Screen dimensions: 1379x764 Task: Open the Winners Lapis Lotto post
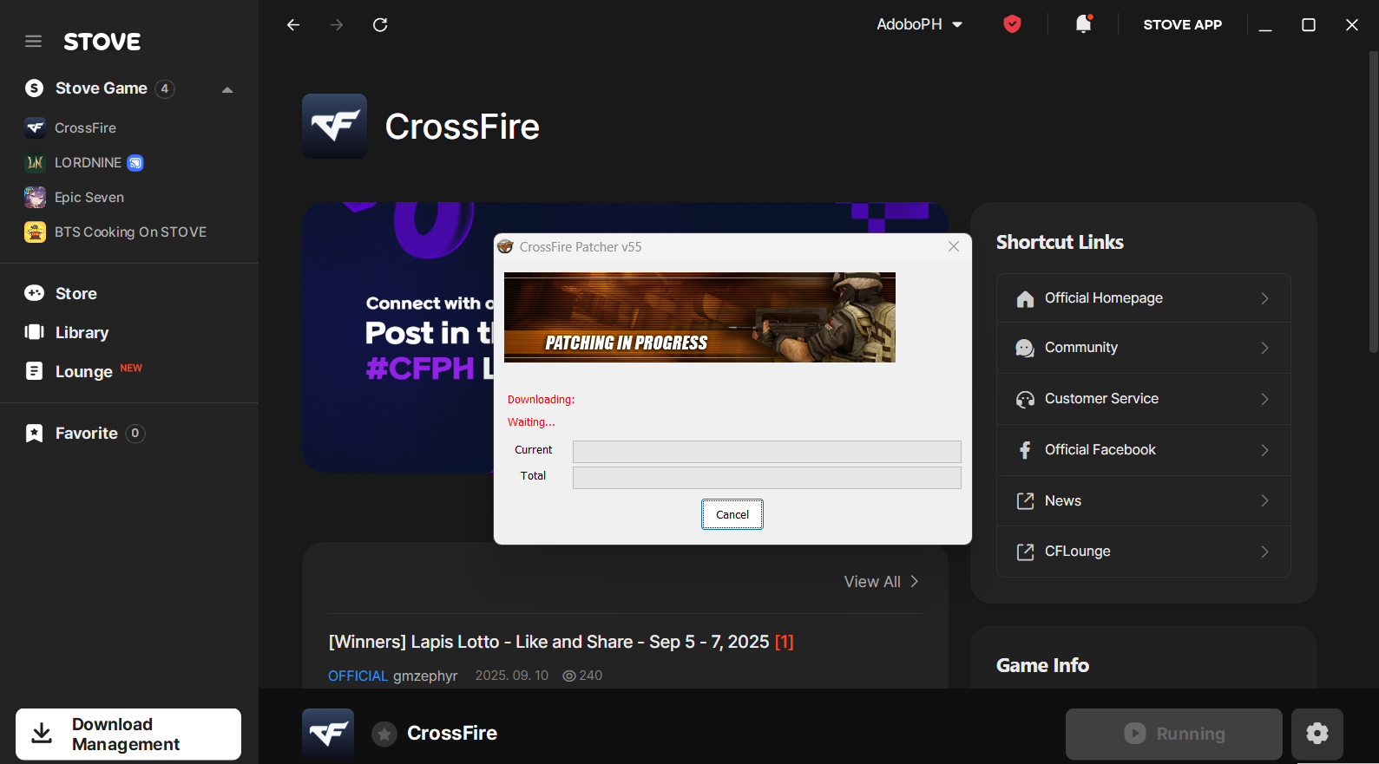tap(561, 642)
